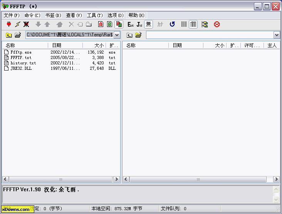This screenshot has height=214, width=282.
Task: Click the Delete X toolbar icon
Action: pos(71,24)
